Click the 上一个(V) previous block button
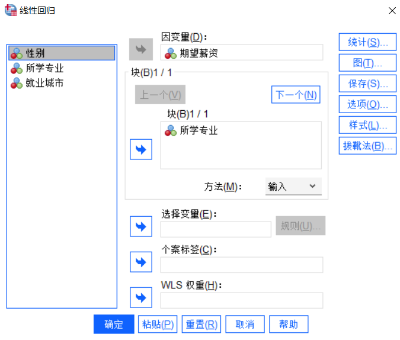400x340 pixels. click(160, 95)
